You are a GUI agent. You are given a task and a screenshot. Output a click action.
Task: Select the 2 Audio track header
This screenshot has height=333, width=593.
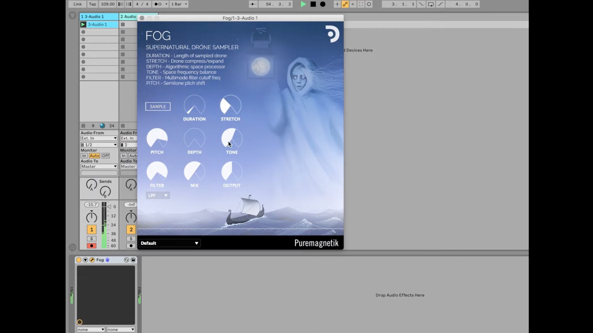click(128, 17)
